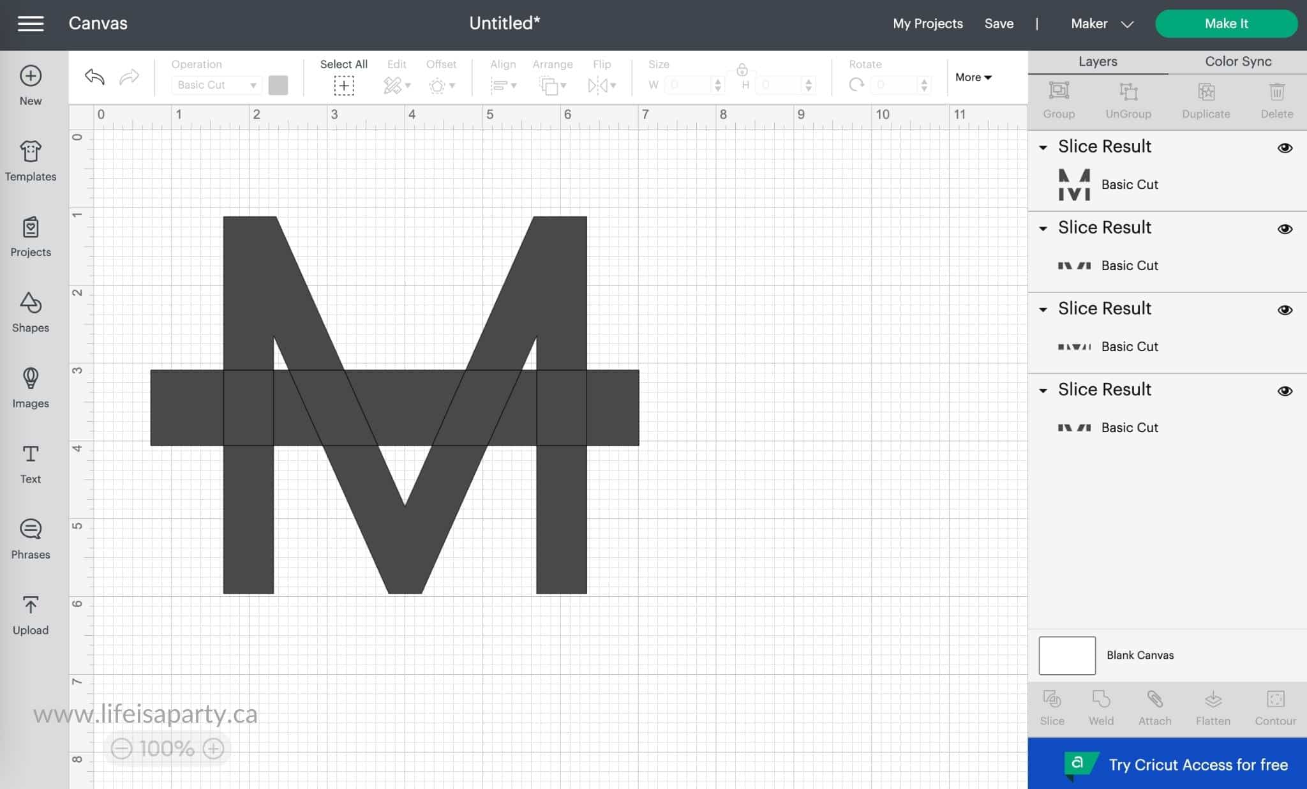
Task: Click the Make It button
Action: pyautogui.click(x=1226, y=24)
